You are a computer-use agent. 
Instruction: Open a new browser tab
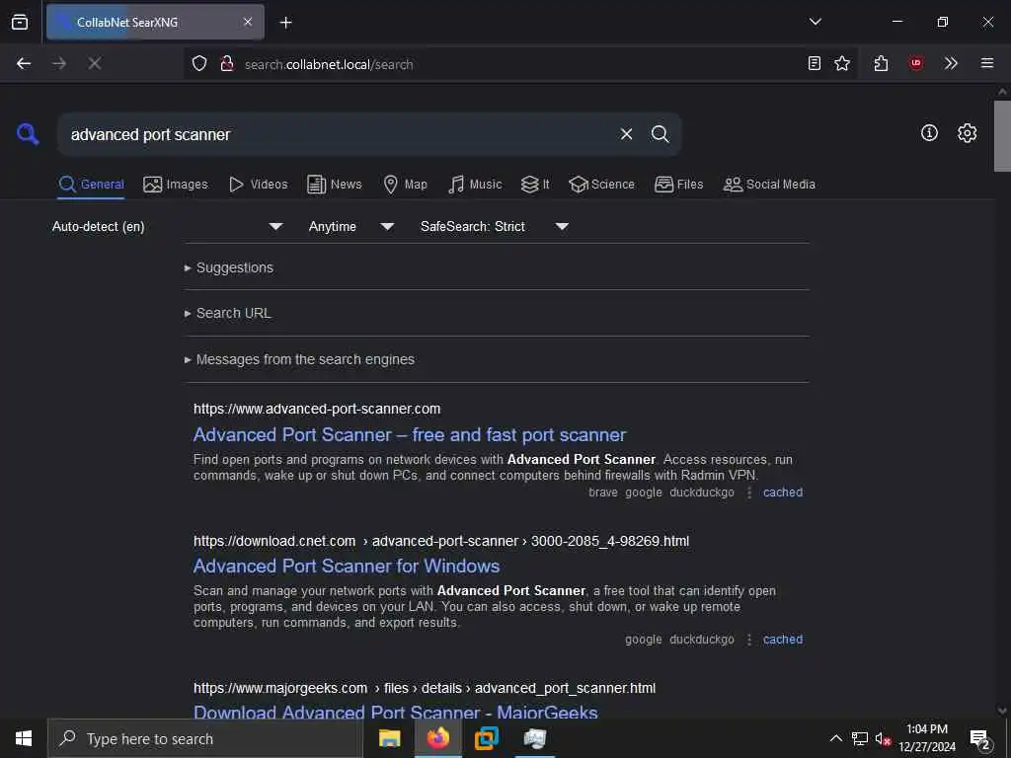click(285, 23)
